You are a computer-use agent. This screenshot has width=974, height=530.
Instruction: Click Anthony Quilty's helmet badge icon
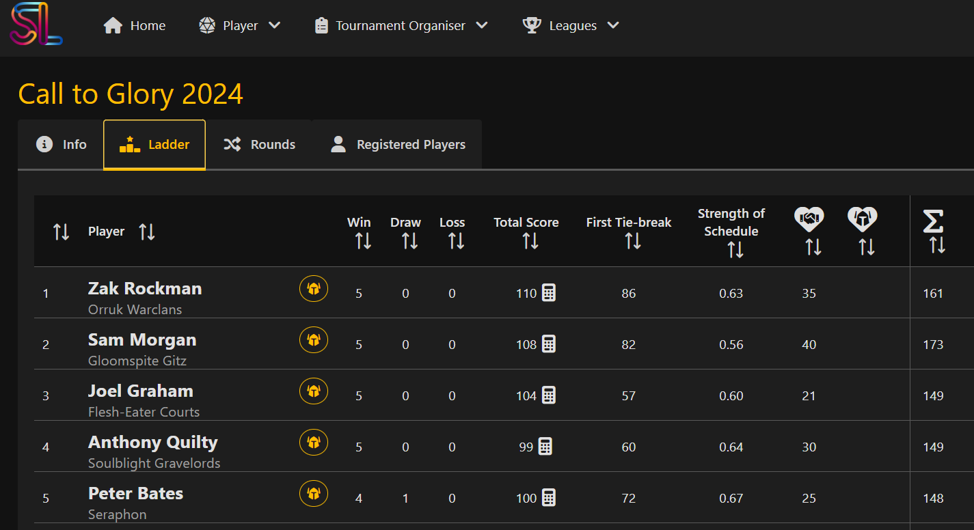tap(314, 442)
